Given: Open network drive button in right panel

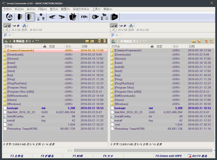Looking at the screenshot, I should click(132, 26).
